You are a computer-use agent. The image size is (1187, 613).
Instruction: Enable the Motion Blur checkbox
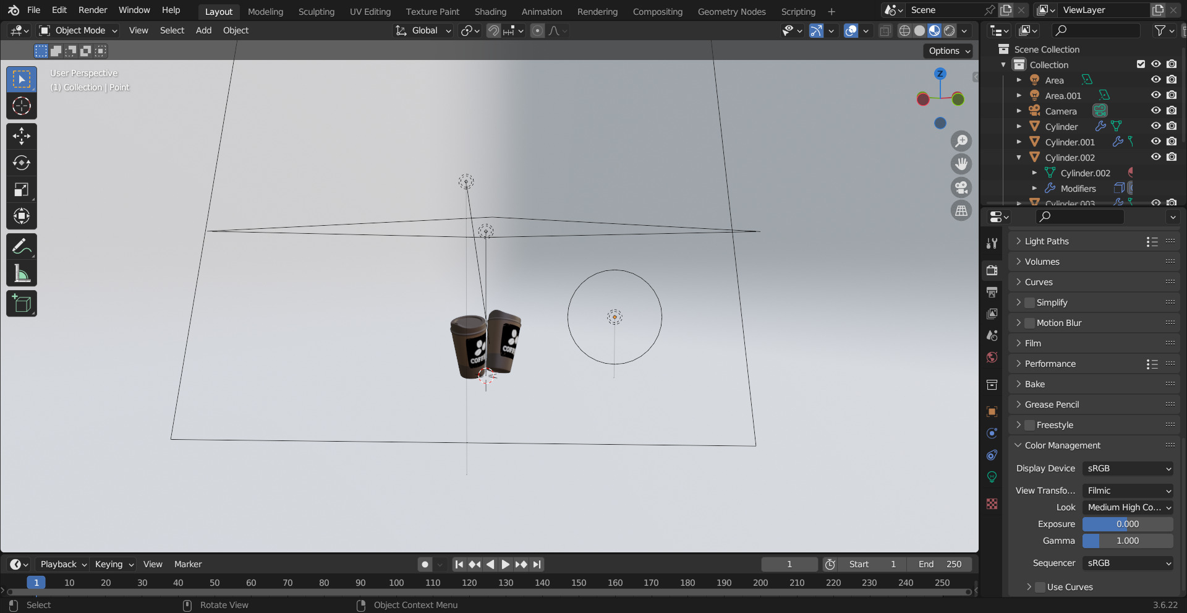tap(1030, 323)
